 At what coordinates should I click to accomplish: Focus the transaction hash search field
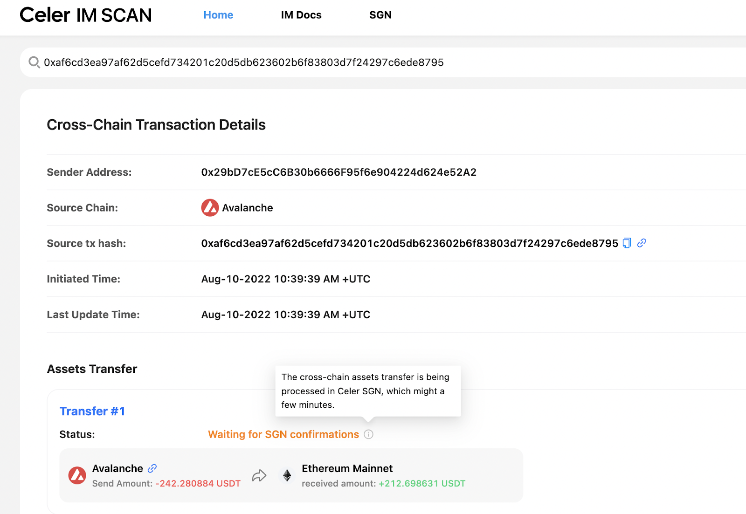326,62
